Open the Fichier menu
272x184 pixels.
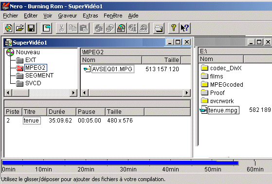[x=11, y=15]
